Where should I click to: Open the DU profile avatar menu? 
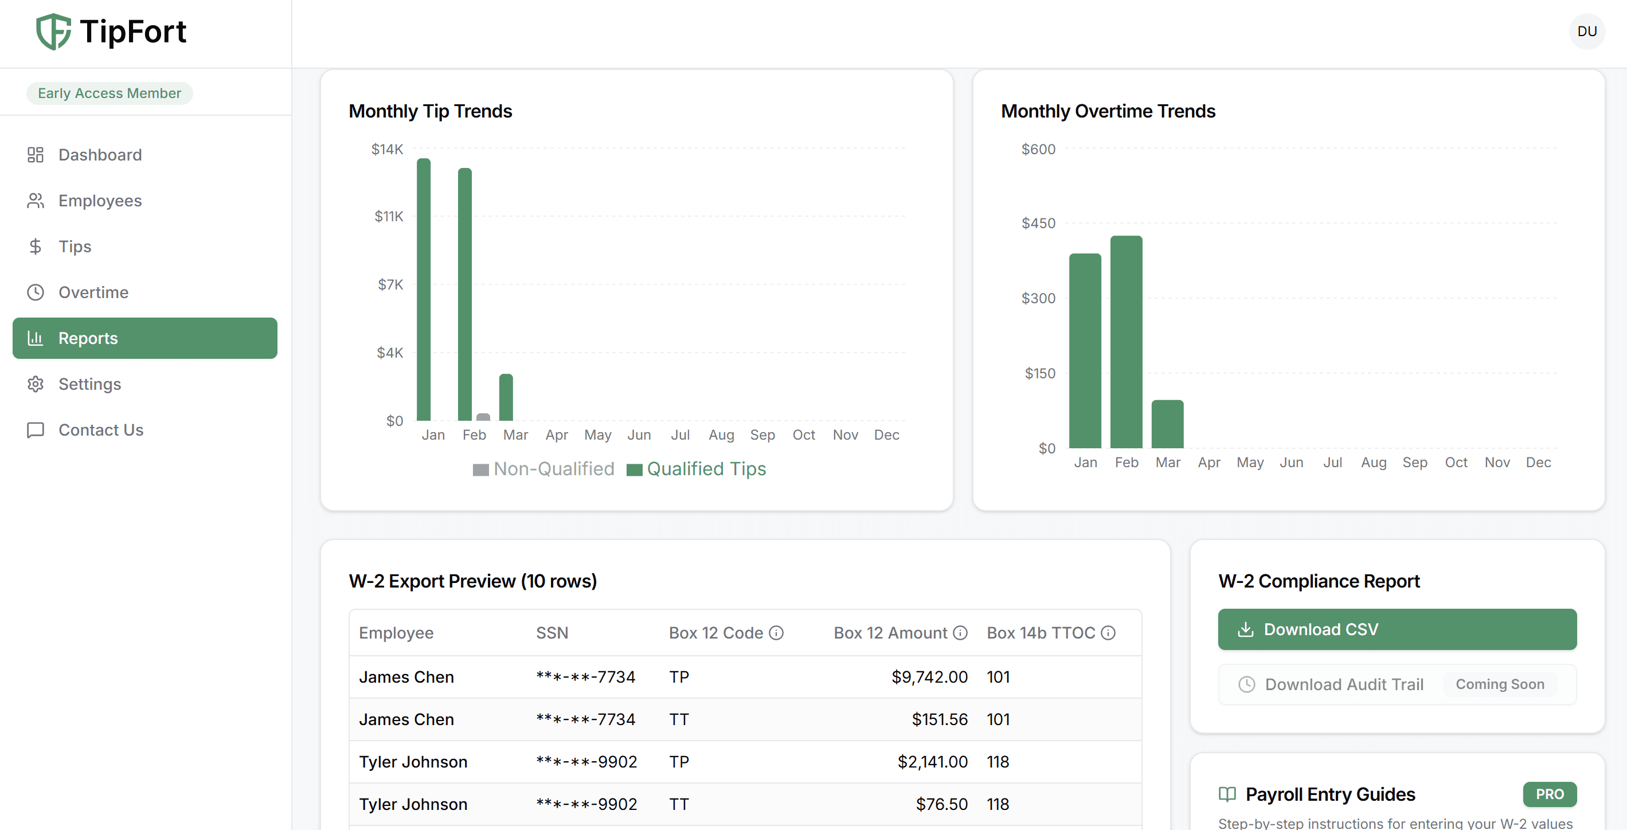(x=1587, y=31)
